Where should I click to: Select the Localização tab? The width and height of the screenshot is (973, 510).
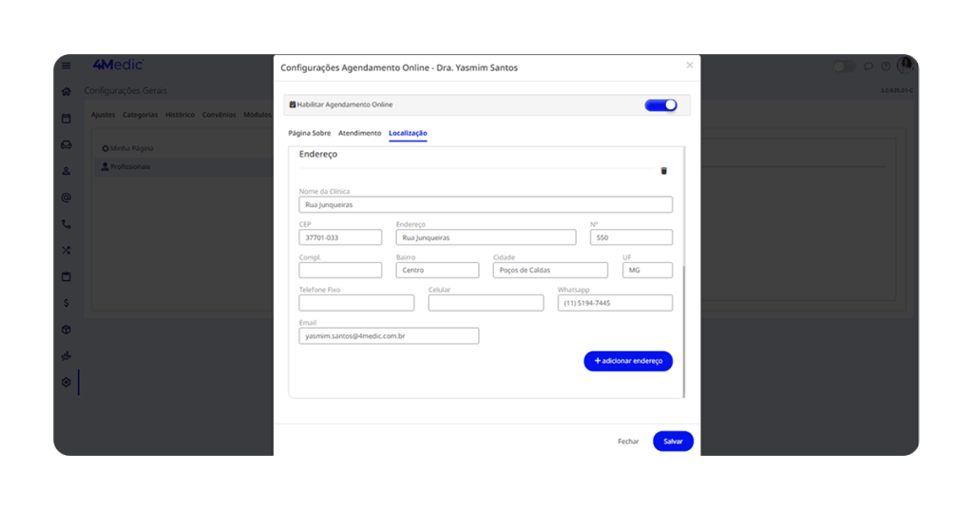coord(408,133)
